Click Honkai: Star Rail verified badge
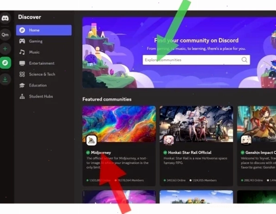276x214 pixels. click(165, 152)
